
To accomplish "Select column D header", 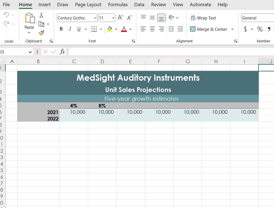I will click(102, 62).
